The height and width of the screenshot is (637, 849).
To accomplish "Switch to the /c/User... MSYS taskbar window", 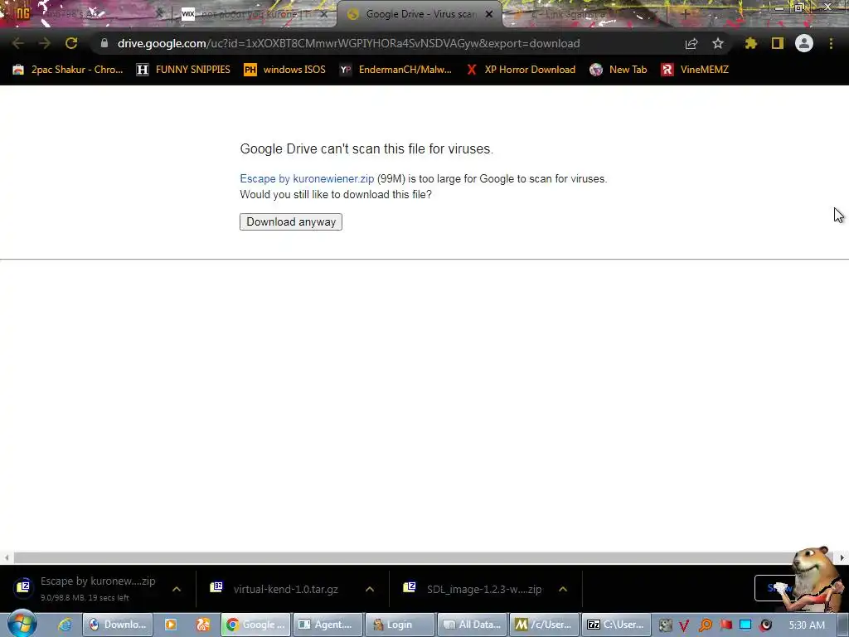I will click(544, 625).
